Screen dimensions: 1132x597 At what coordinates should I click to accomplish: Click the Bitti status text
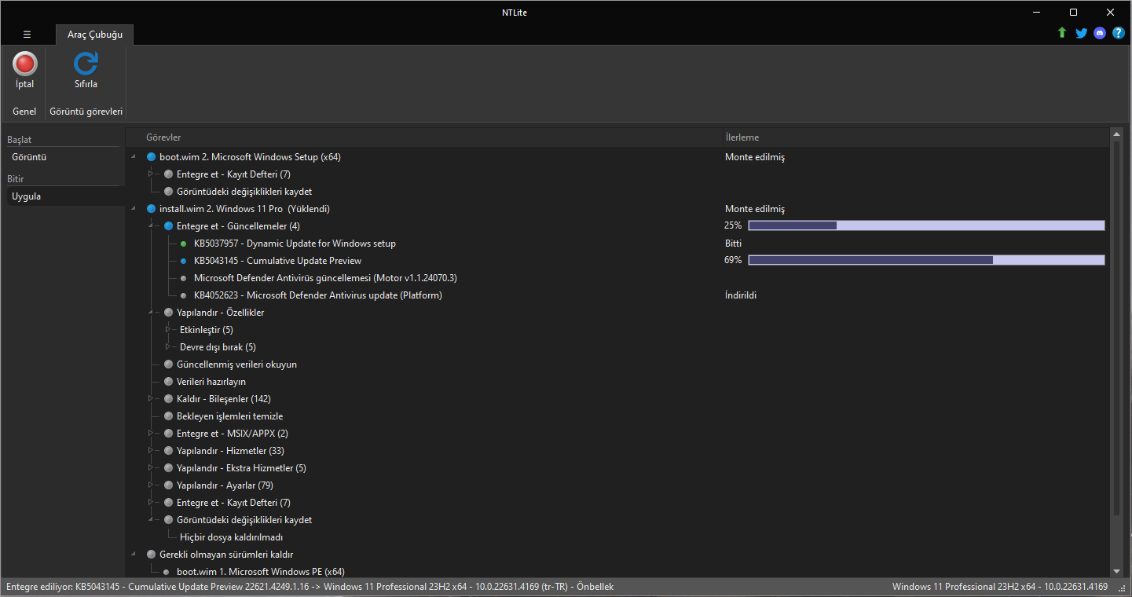coord(733,244)
